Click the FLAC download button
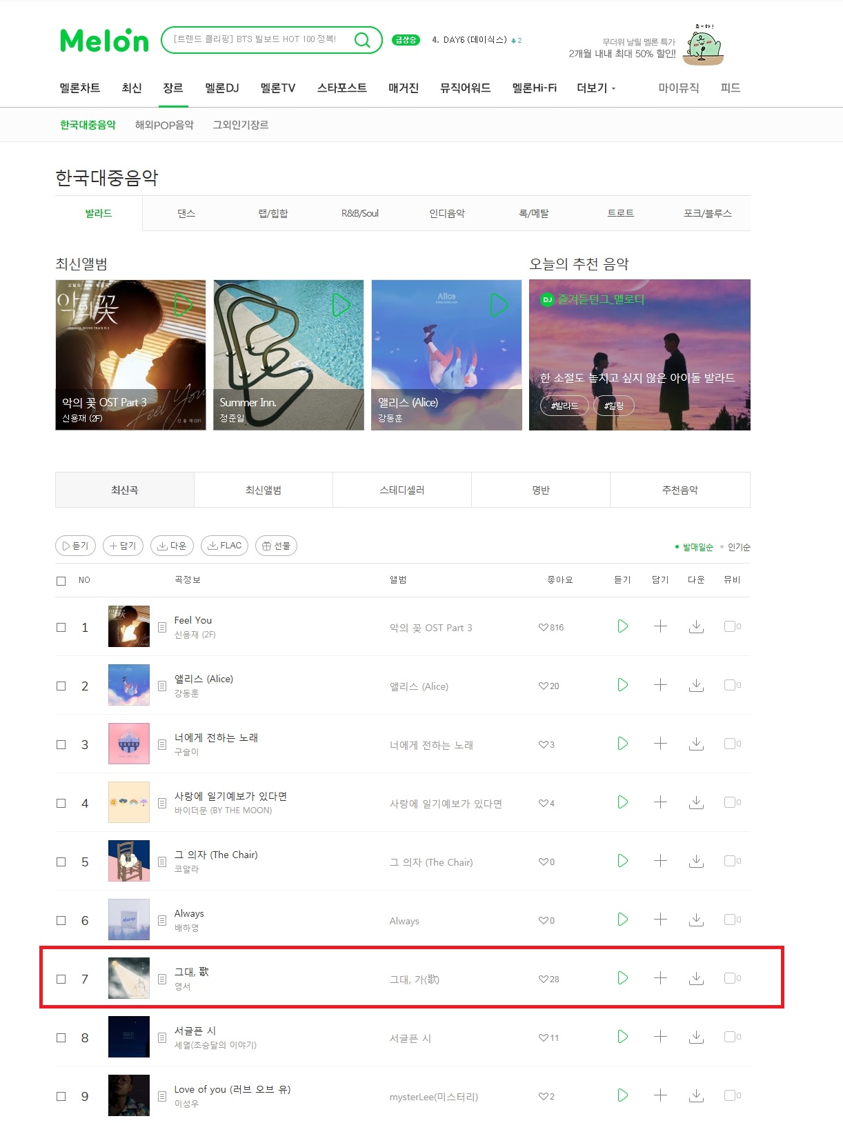Screen dimensions: 843x1123 (x=224, y=546)
